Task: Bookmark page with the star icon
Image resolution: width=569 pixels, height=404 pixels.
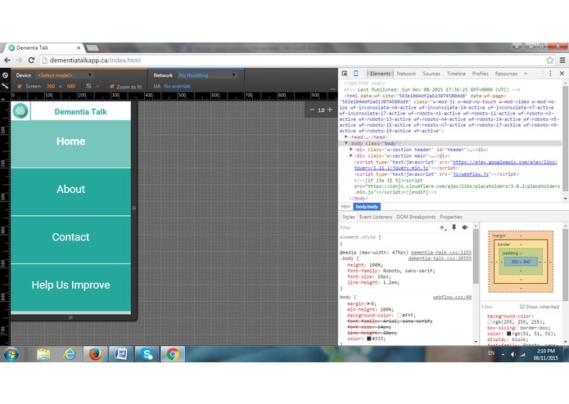Action: pos(550,61)
